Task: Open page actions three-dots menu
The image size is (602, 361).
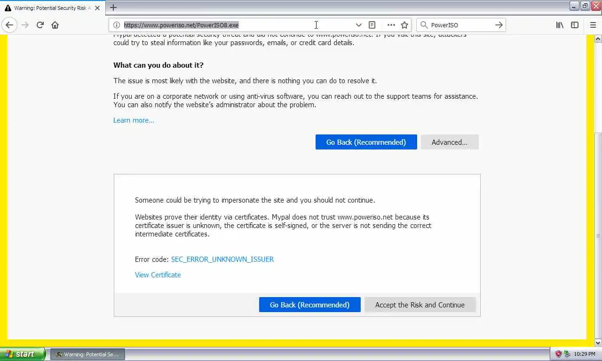Action: pos(391,25)
